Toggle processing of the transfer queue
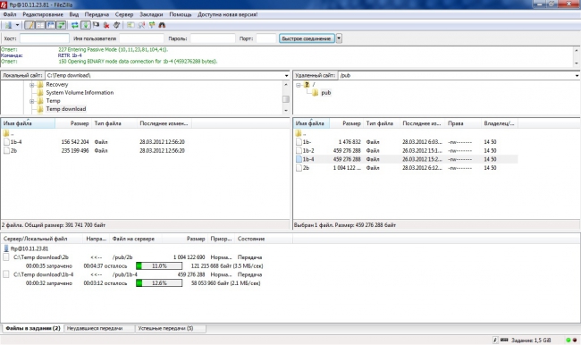Image resolution: width=581 pixels, height=345 pixels. pos(86,25)
